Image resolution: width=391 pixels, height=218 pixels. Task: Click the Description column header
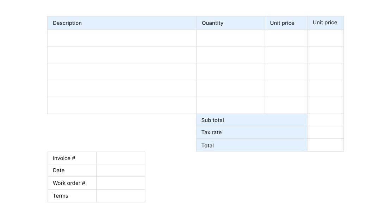click(x=122, y=23)
